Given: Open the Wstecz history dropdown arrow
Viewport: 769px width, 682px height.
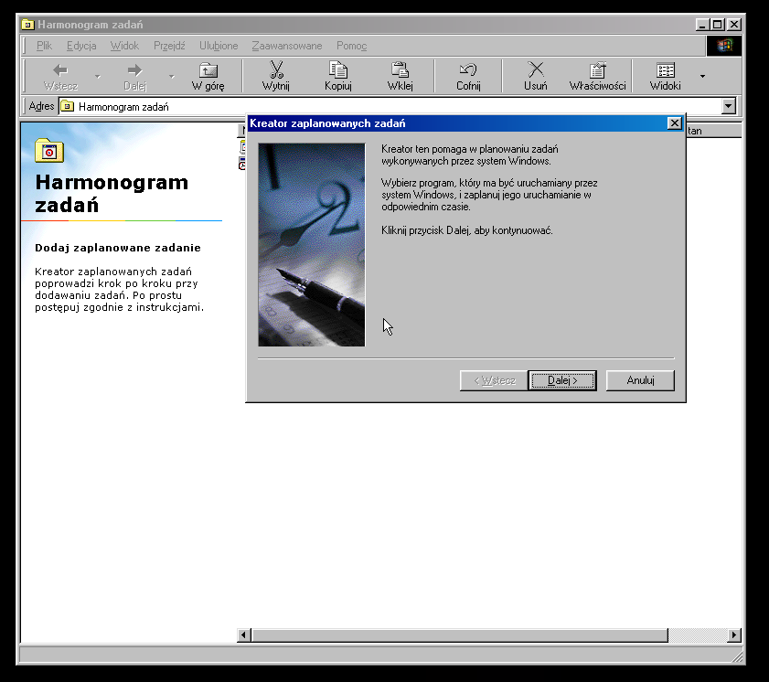Looking at the screenshot, I should pyautogui.click(x=98, y=77).
